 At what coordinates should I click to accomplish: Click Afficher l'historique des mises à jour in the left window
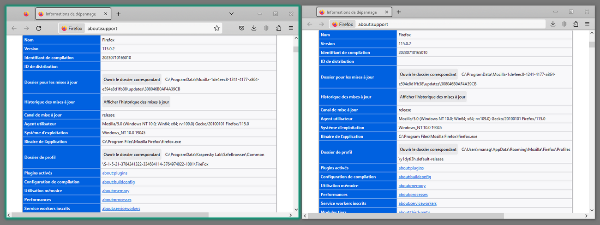tap(136, 102)
